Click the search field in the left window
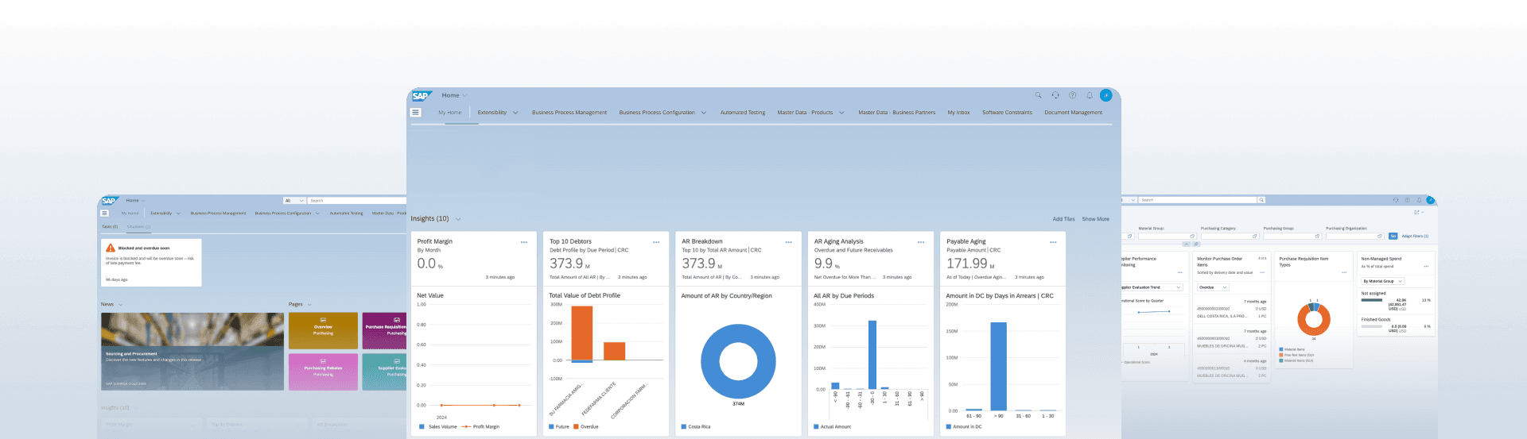Viewport: 1527px width, 439px height. [x=357, y=201]
